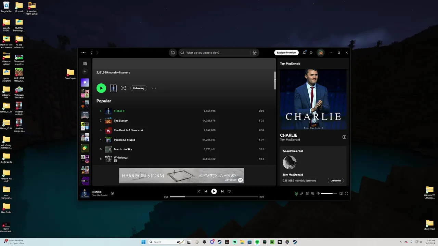Add current song to Liked Songs in player bar
The image size is (438, 246).
(112, 193)
